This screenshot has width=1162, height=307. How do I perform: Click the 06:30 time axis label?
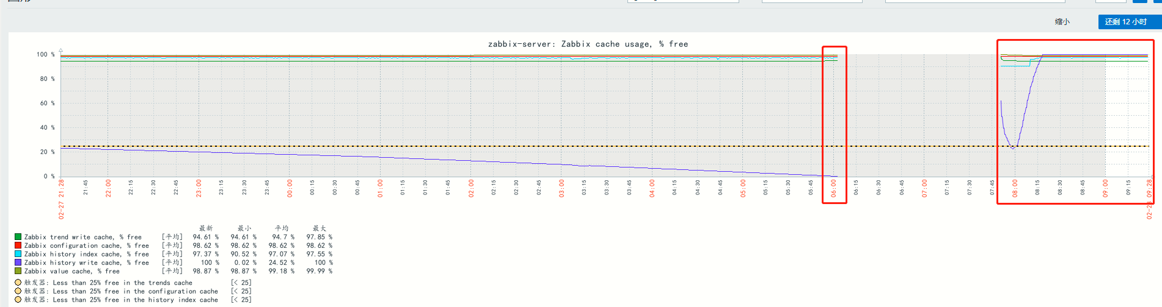(879, 187)
